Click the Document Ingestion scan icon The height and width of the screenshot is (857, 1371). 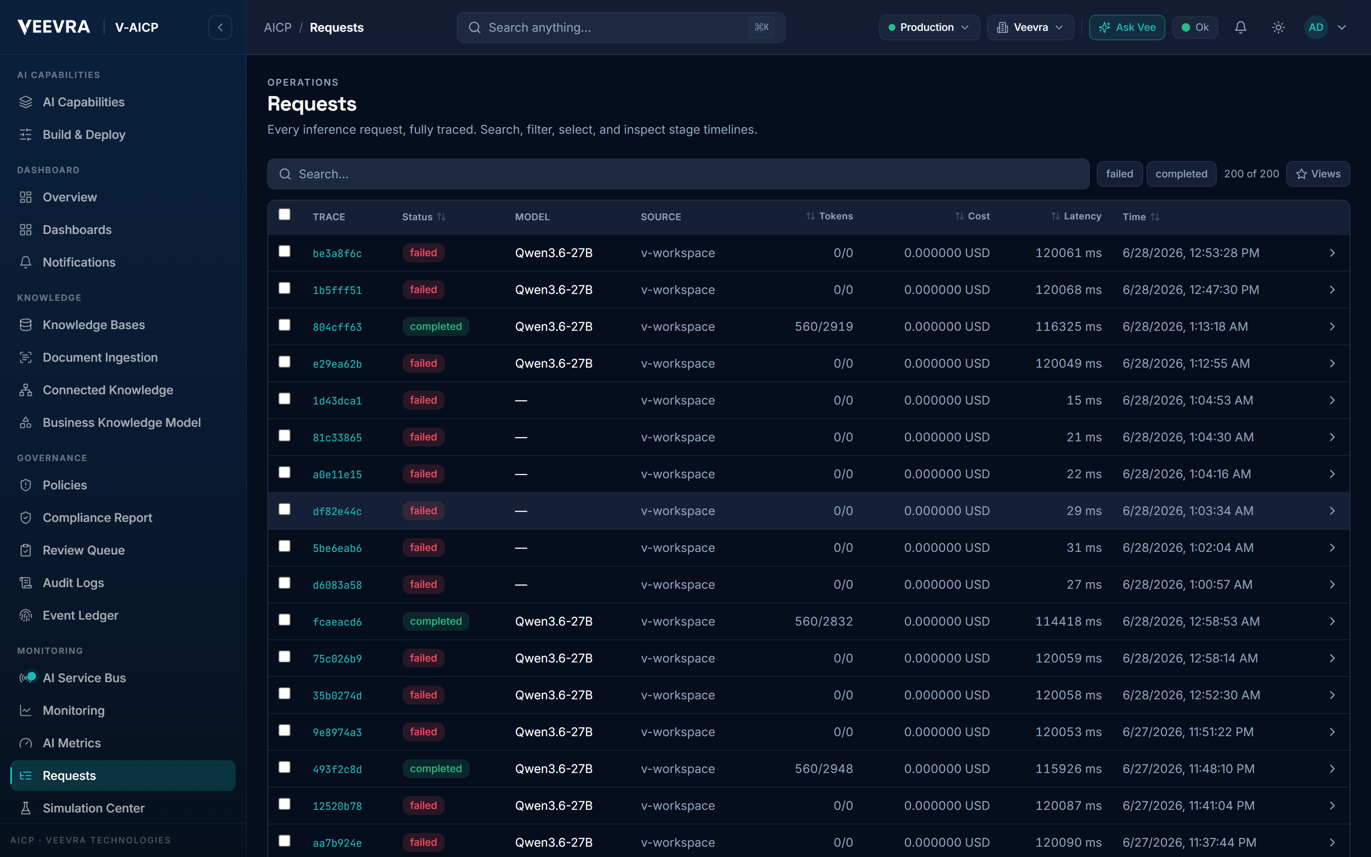tap(26, 357)
